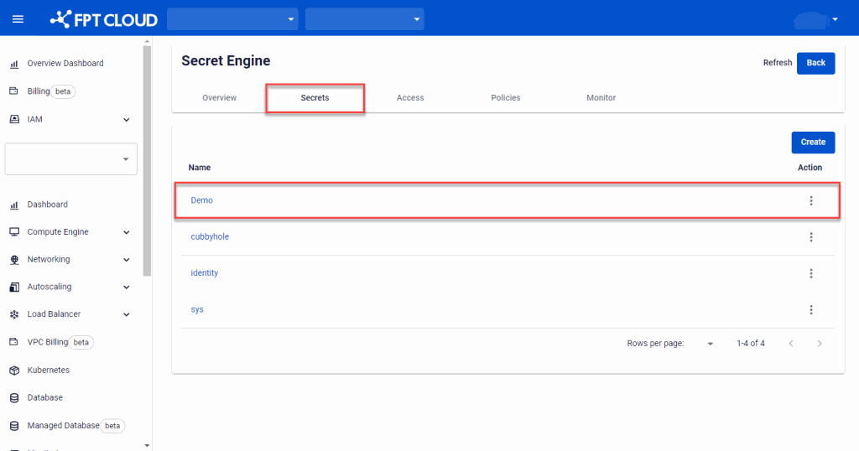Open the action menu for the identity row

pos(811,273)
